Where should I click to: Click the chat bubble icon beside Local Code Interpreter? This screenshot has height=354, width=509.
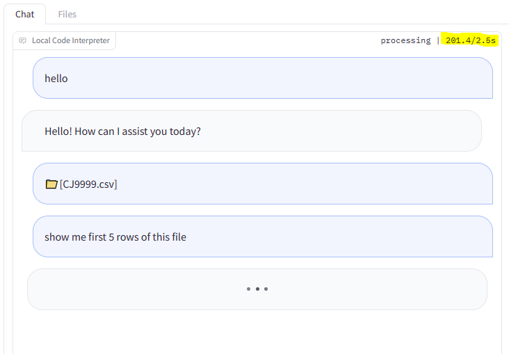[22, 40]
